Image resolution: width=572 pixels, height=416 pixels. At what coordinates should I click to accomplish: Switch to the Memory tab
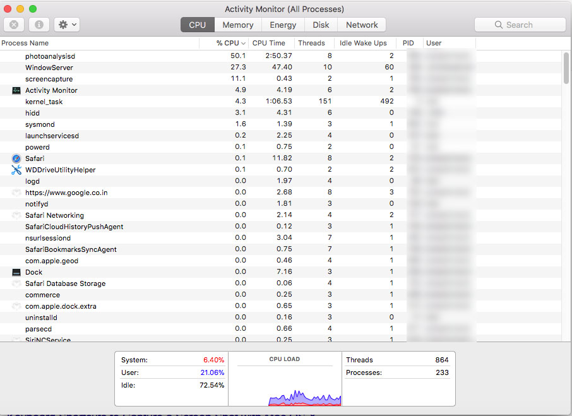238,25
